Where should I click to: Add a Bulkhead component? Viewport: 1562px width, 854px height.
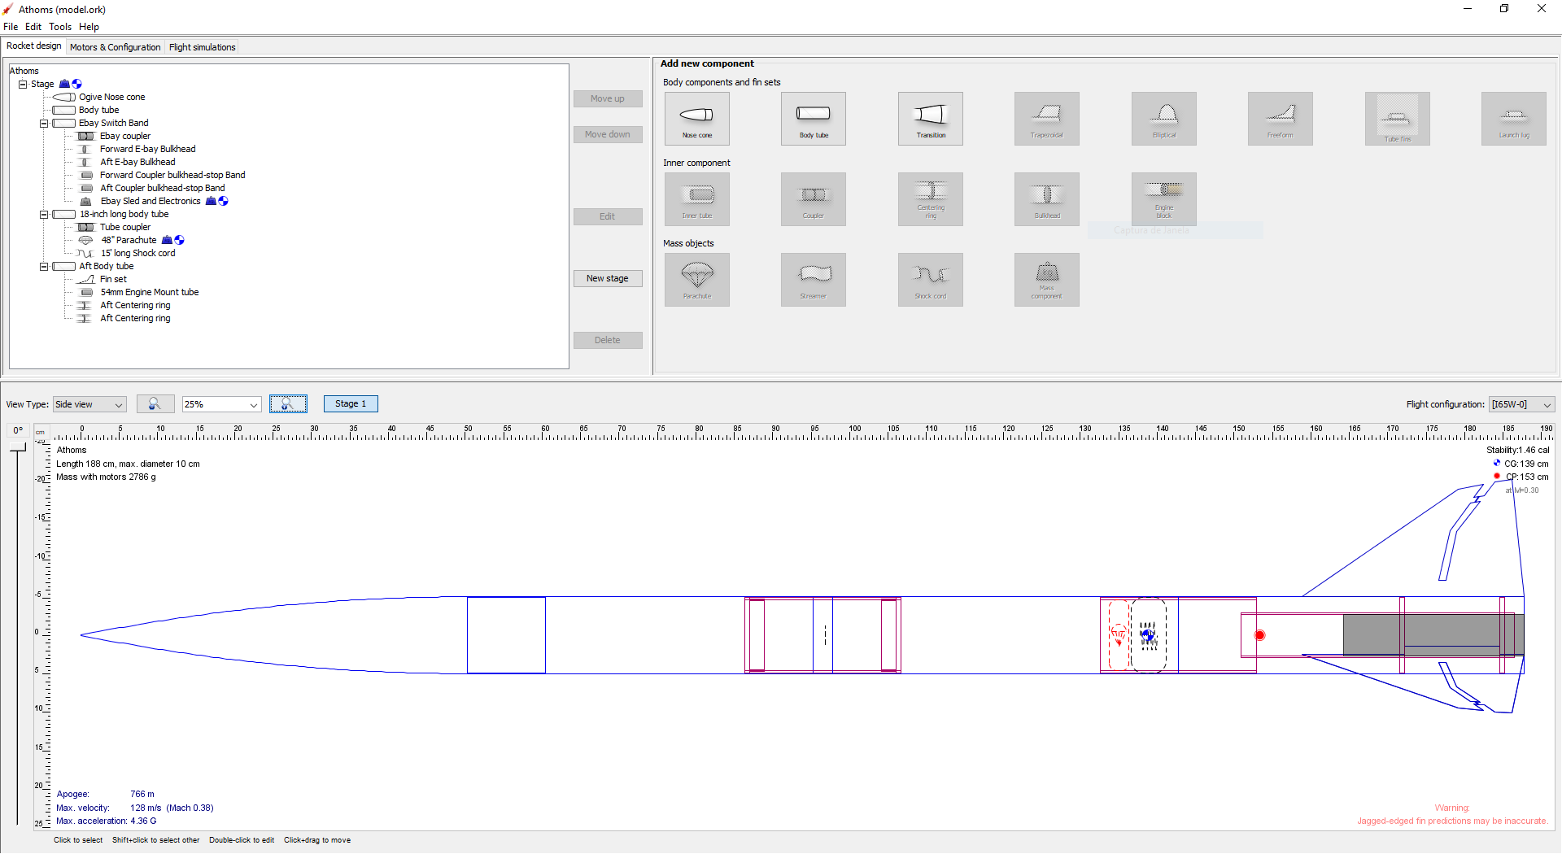click(1046, 199)
